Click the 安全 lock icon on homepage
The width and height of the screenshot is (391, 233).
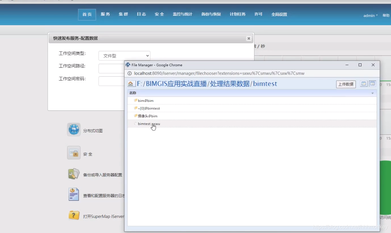coord(74,152)
